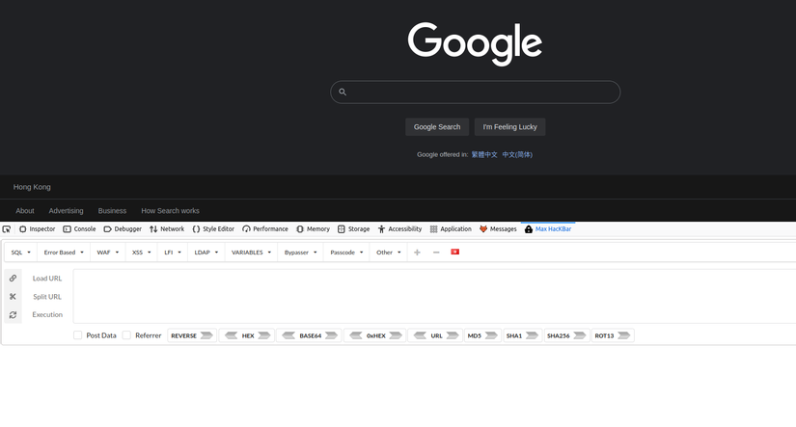Click the Execution button
Screen dimensions: 796x427
(x=47, y=315)
